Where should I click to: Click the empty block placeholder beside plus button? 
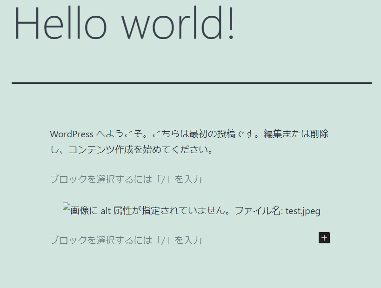point(126,240)
